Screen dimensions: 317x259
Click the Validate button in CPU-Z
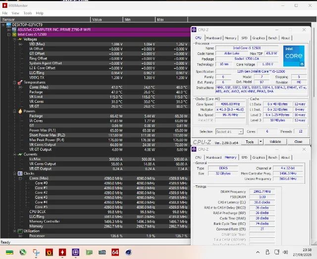[x=275, y=141]
